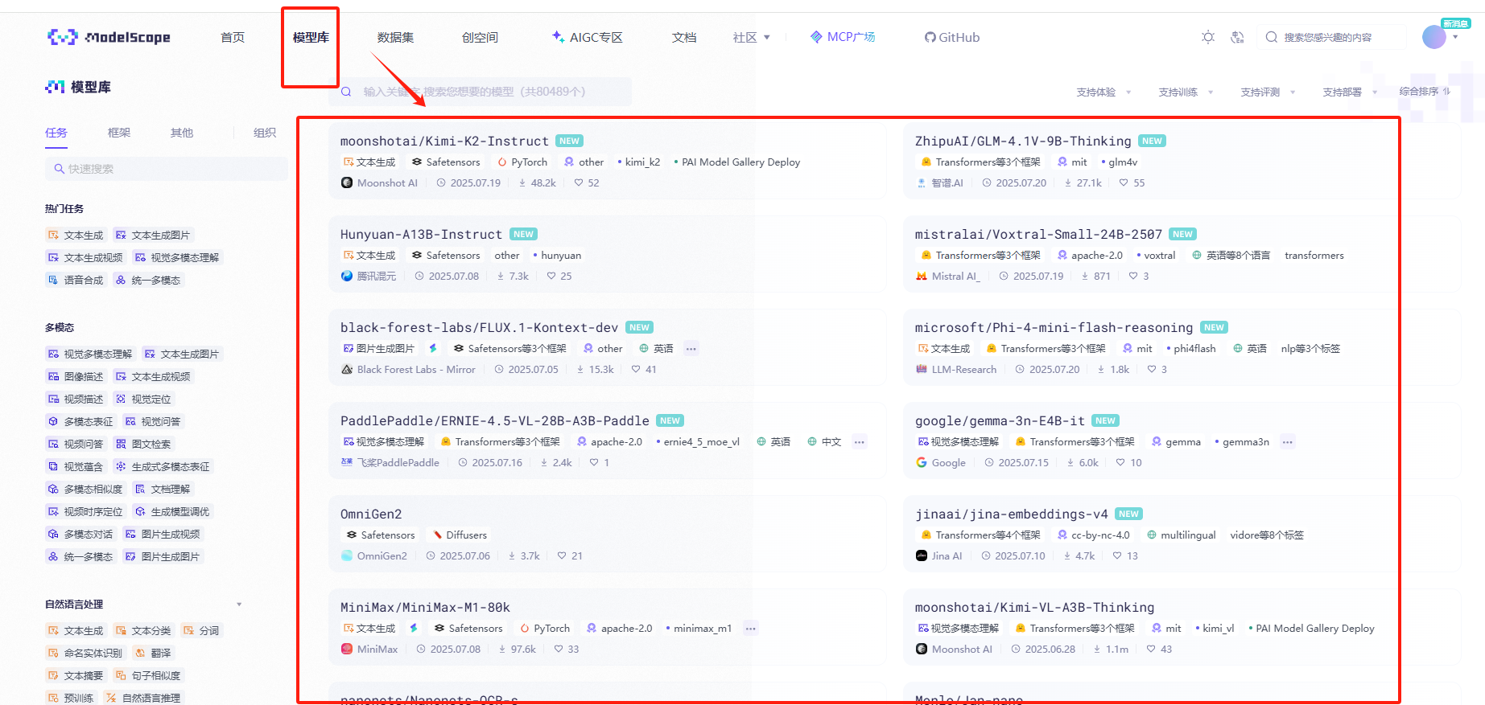Focus the top-right site search field
The width and height of the screenshot is (1485, 705).
coord(1332,37)
